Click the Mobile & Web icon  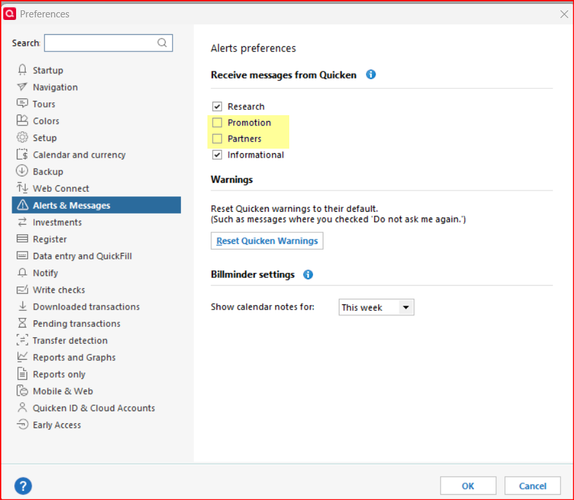click(23, 391)
